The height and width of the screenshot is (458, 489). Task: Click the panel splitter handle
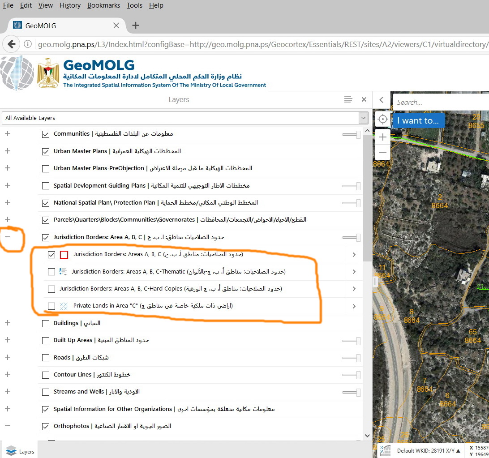[375, 282]
